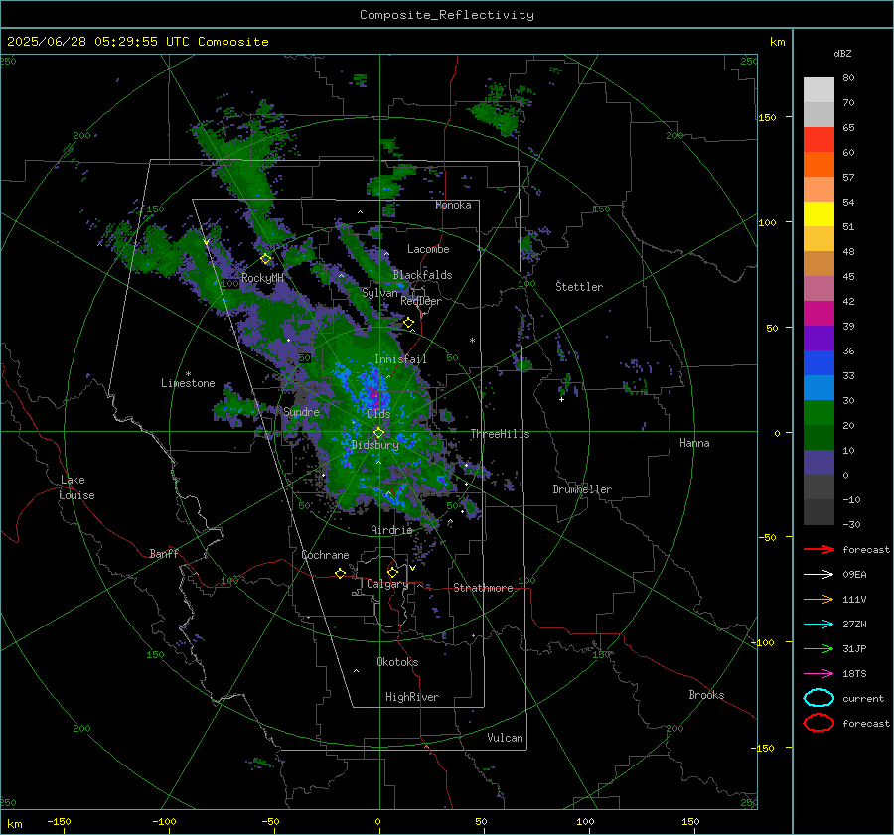Click the RockyMH label
This screenshot has width=894, height=835.
tap(262, 278)
